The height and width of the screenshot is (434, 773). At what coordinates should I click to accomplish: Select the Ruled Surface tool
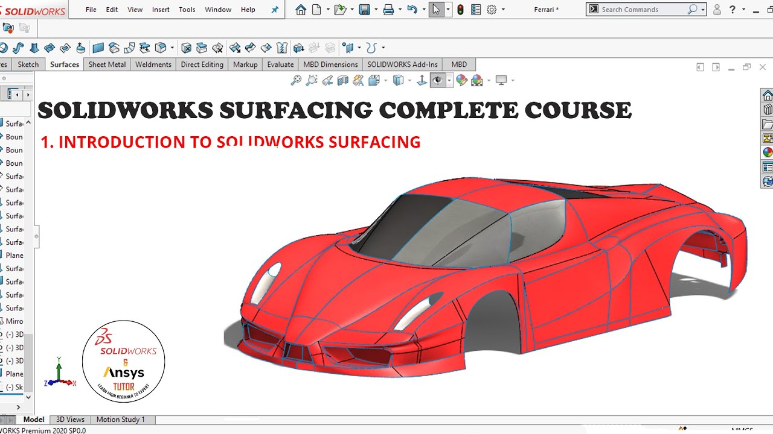129,48
